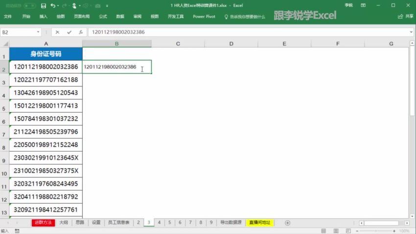Expand the formula bar with its chevron

click(411, 32)
